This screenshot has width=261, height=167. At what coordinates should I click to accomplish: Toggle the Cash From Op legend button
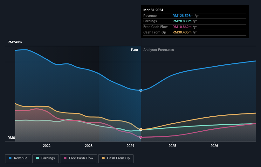[x=116, y=158]
